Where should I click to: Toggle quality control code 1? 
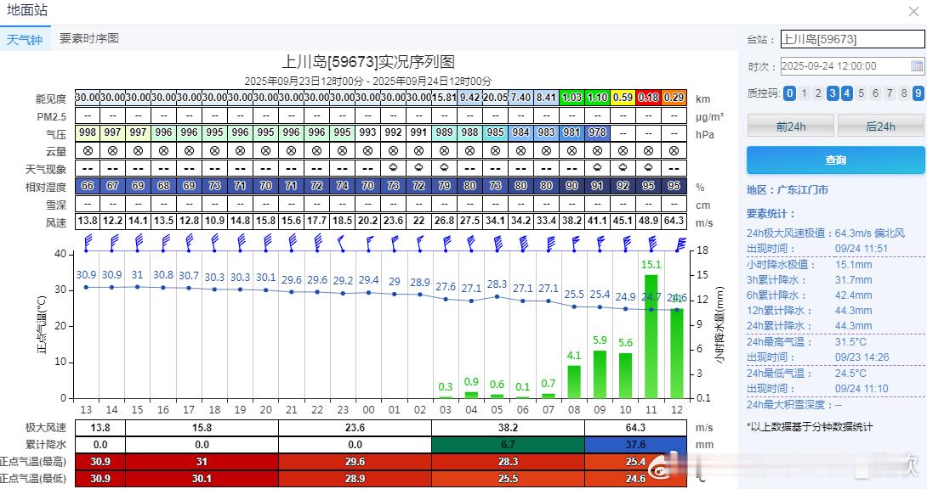(804, 93)
